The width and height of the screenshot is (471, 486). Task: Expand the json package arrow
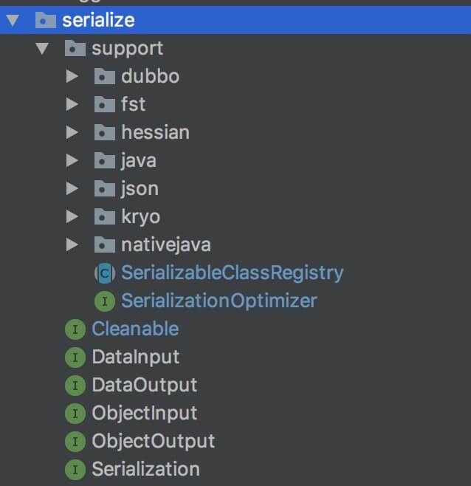pos(72,188)
